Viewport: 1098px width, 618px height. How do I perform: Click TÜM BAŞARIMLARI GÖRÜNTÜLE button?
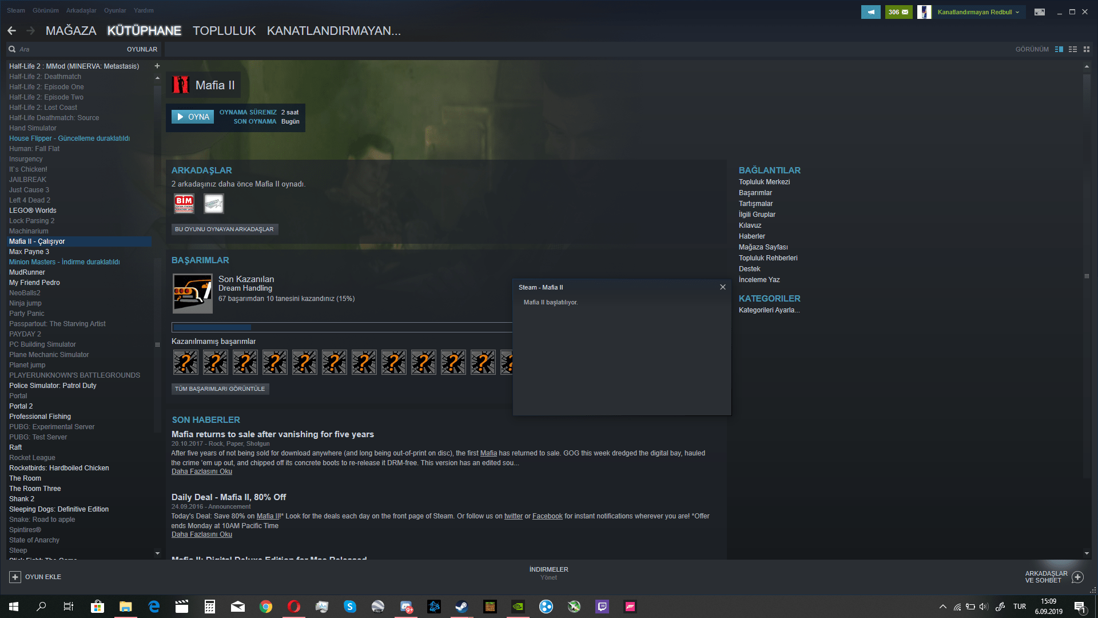[x=220, y=389]
